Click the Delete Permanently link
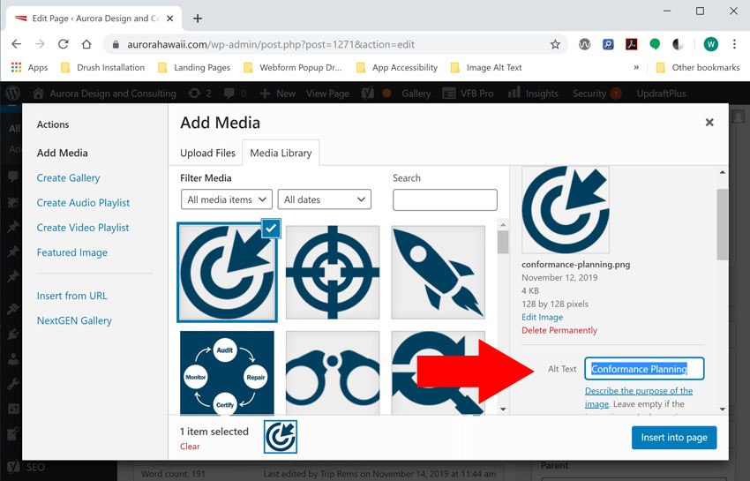 (x=559, y=330)
